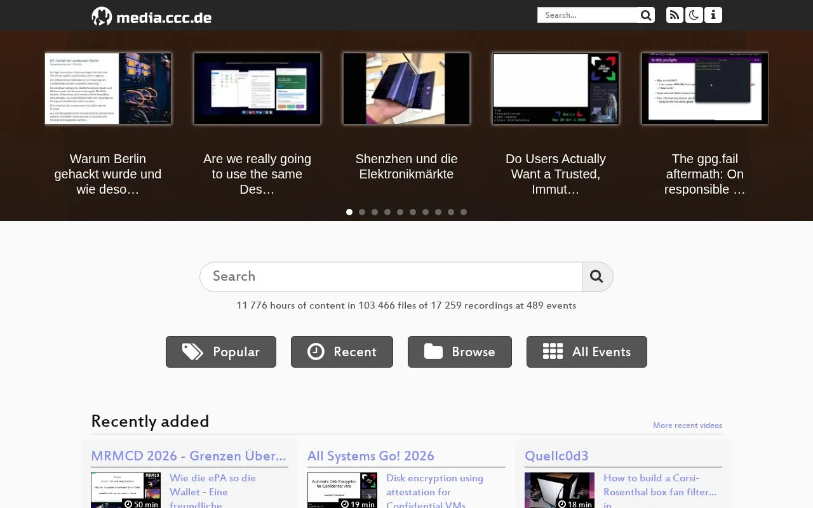Open Disk encryption using attestation link
The image size is (813, 508).
click(x=434, y=491)
